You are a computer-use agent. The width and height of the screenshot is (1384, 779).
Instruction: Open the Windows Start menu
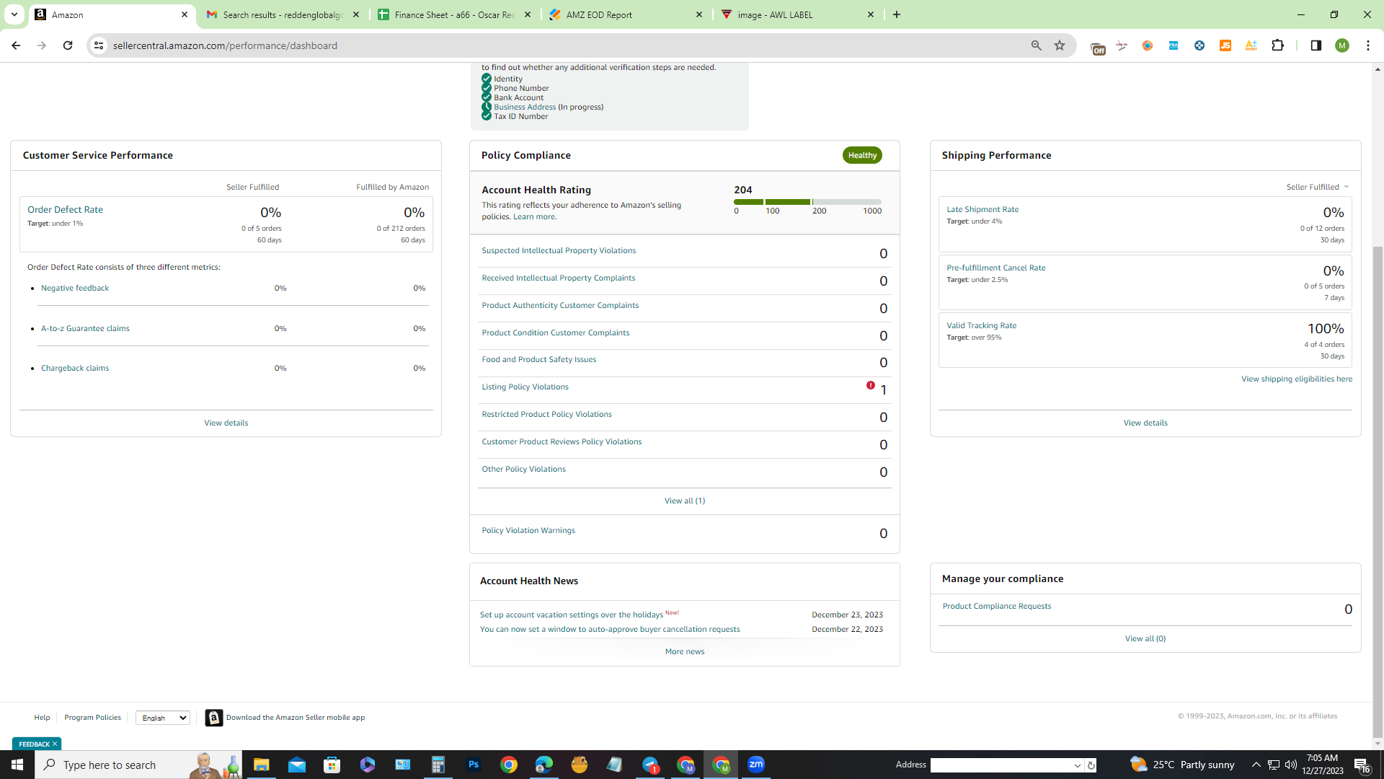click(17, 765)
